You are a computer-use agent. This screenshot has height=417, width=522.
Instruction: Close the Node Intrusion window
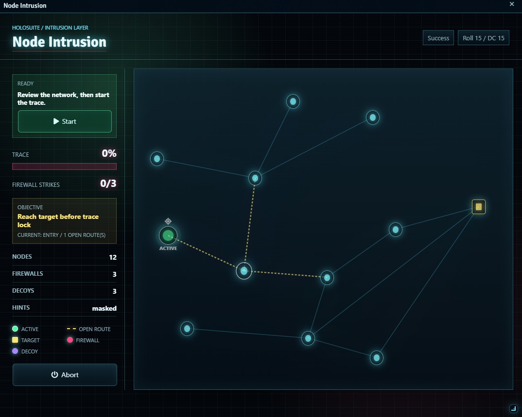pos(512,4)
